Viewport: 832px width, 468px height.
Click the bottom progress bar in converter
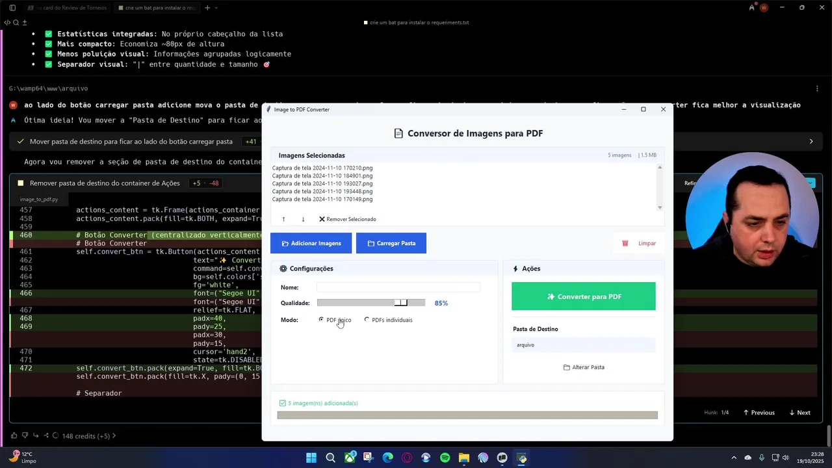click(467, 415)
